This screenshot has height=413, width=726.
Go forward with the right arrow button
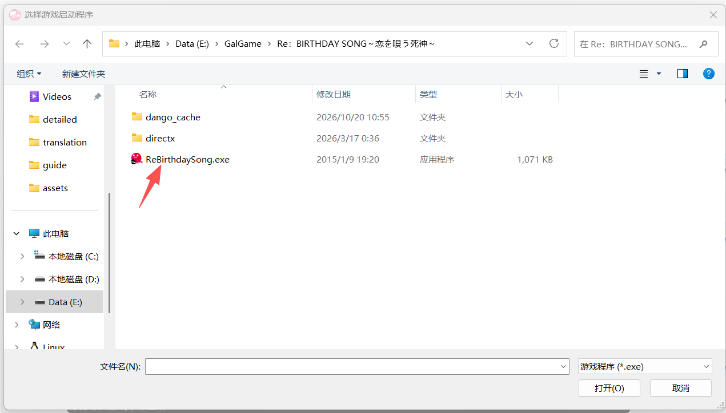[x=44, y=44]
